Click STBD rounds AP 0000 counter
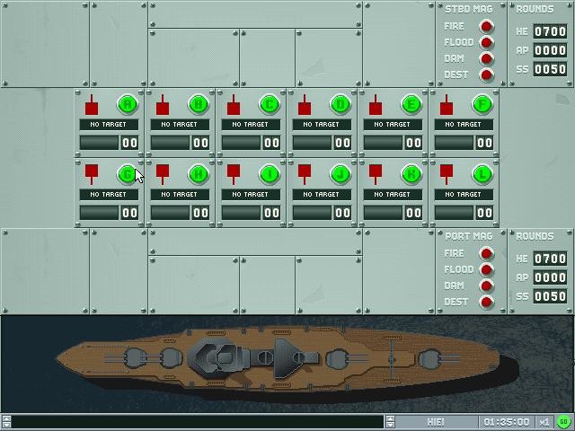 point(550,50)
